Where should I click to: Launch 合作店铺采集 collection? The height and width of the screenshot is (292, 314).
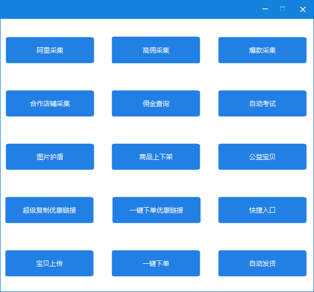[50, 103]
